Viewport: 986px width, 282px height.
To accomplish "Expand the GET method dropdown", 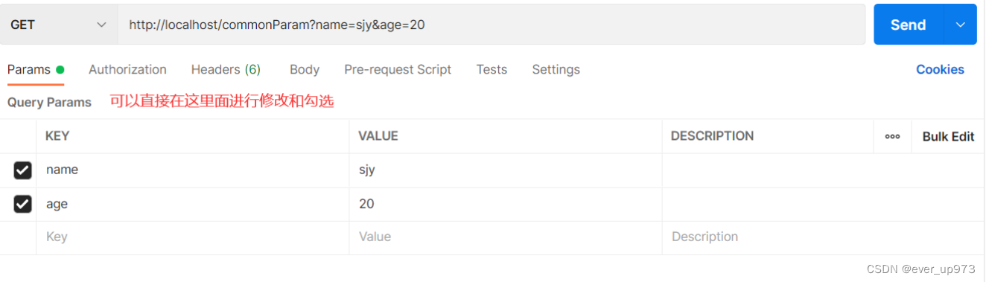I will click(59, 25).
